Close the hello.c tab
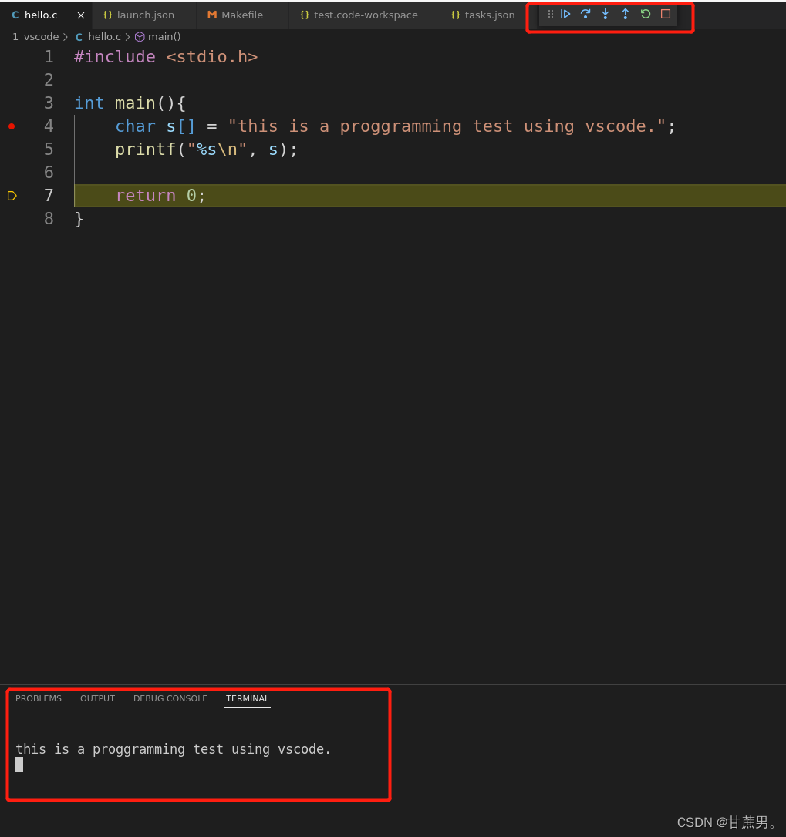 coord(81,15)
